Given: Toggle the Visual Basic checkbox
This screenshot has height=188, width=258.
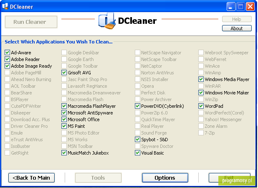Looking at the screenshot, I should [x=137, y=153].
